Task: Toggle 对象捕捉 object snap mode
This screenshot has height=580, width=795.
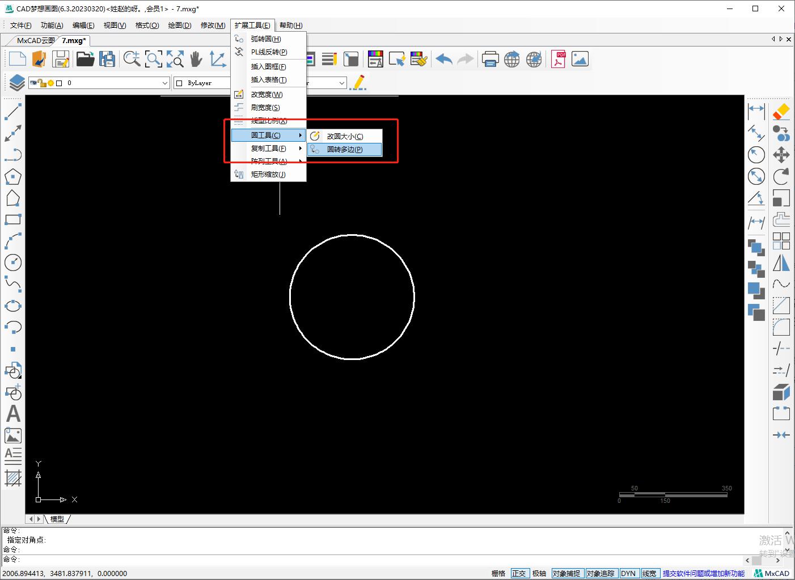Action: pyautogui.click(x=567, y=573)
